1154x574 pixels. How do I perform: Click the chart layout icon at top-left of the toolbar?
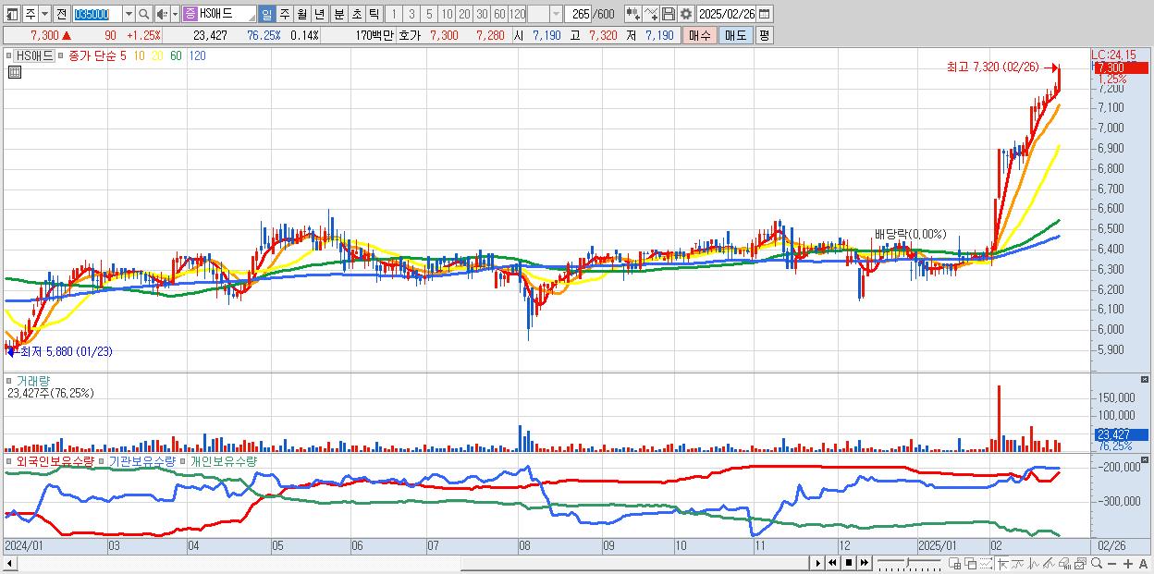click(x=11, y=14)
